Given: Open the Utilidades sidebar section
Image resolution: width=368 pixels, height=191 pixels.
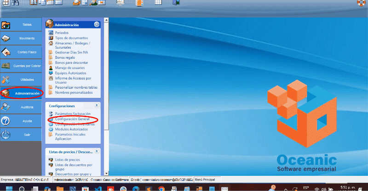Looking at the screenshot, I should (x=23, y=79).
